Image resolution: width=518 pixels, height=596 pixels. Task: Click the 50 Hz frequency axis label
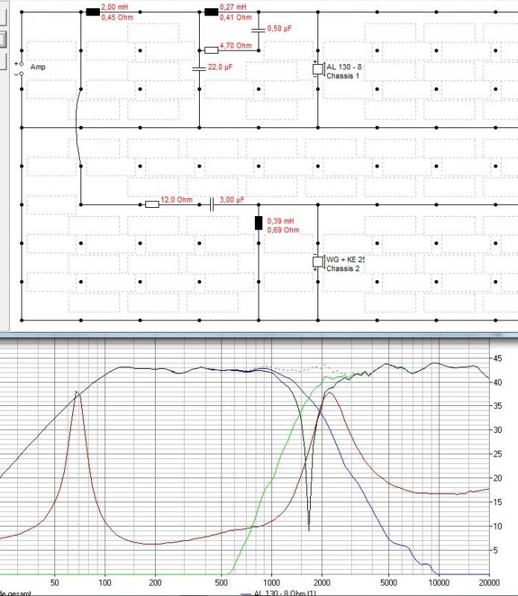coord(54,583)
